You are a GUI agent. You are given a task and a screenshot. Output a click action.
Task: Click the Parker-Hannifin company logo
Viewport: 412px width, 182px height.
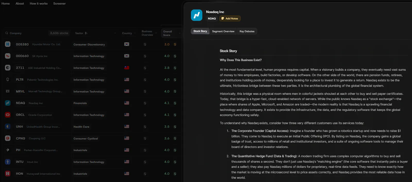click(x=8, y=150)
